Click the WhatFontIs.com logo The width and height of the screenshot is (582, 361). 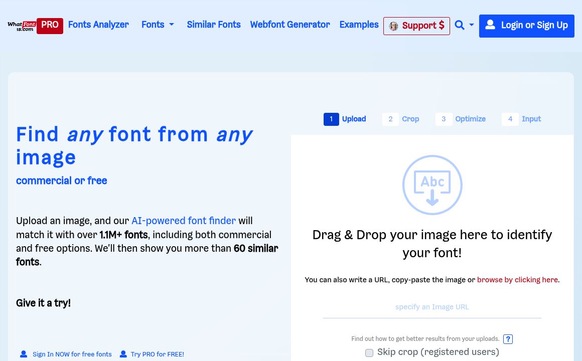point(22,26)
